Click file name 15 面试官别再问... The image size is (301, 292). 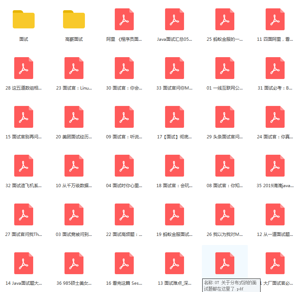pyautogui.click(x=24, y=137)
